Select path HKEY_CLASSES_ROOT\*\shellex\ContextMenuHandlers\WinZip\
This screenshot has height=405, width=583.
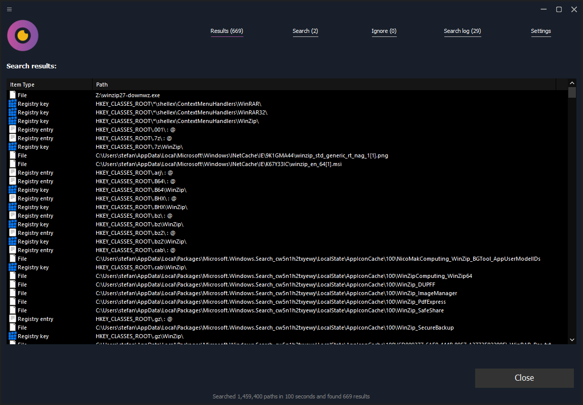tap(177, 121)
